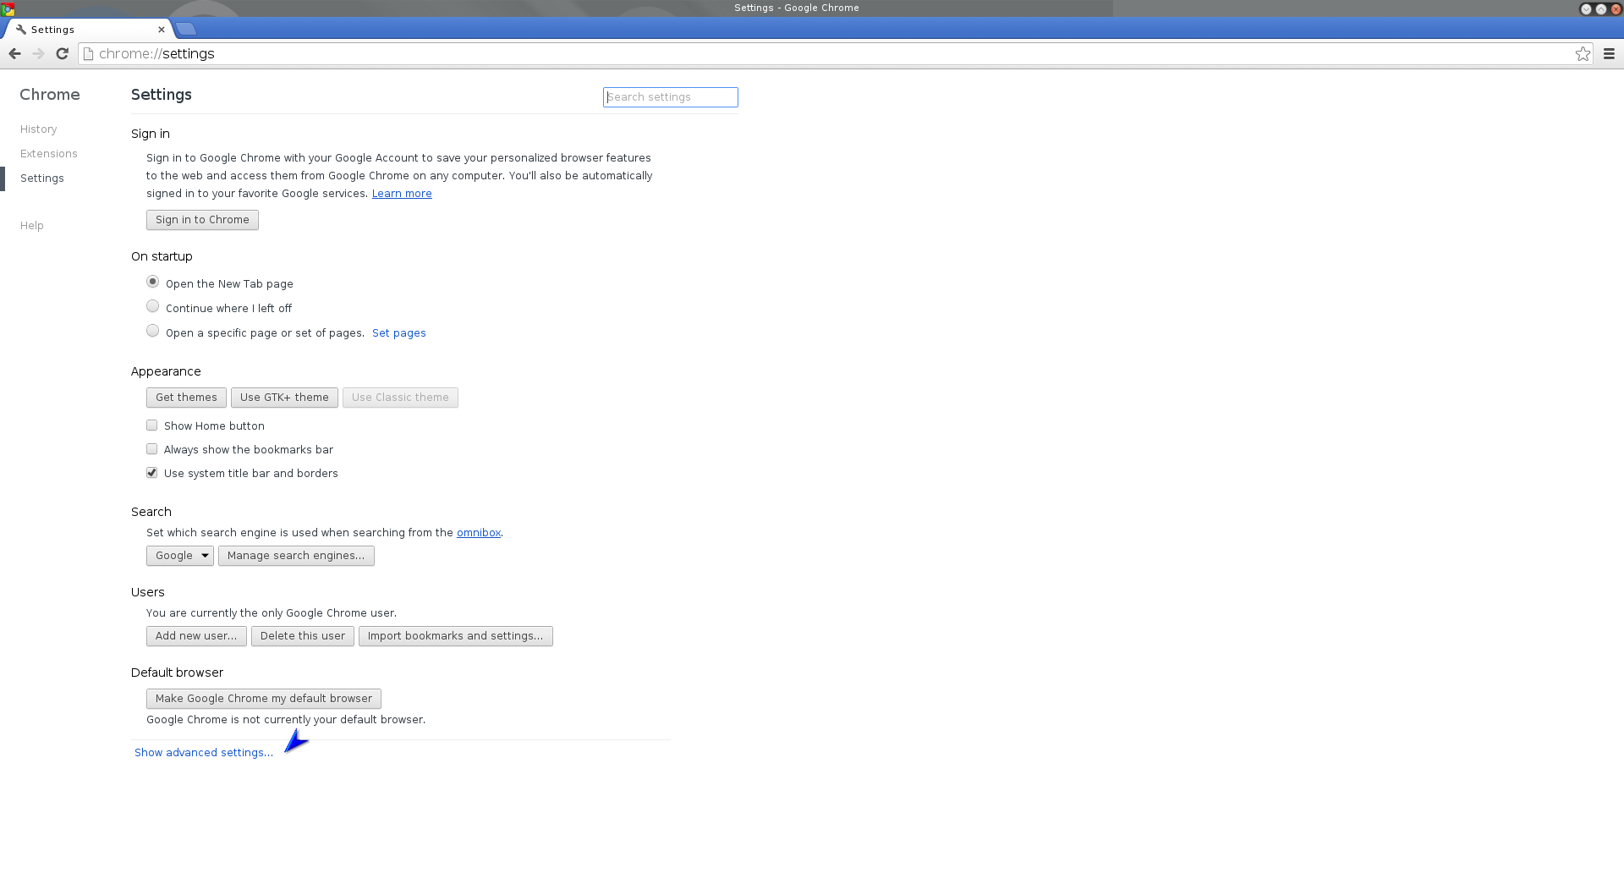Screen dimensions: 1624x884
Task: Select Continue where I left off
Action: click(152, 306)
